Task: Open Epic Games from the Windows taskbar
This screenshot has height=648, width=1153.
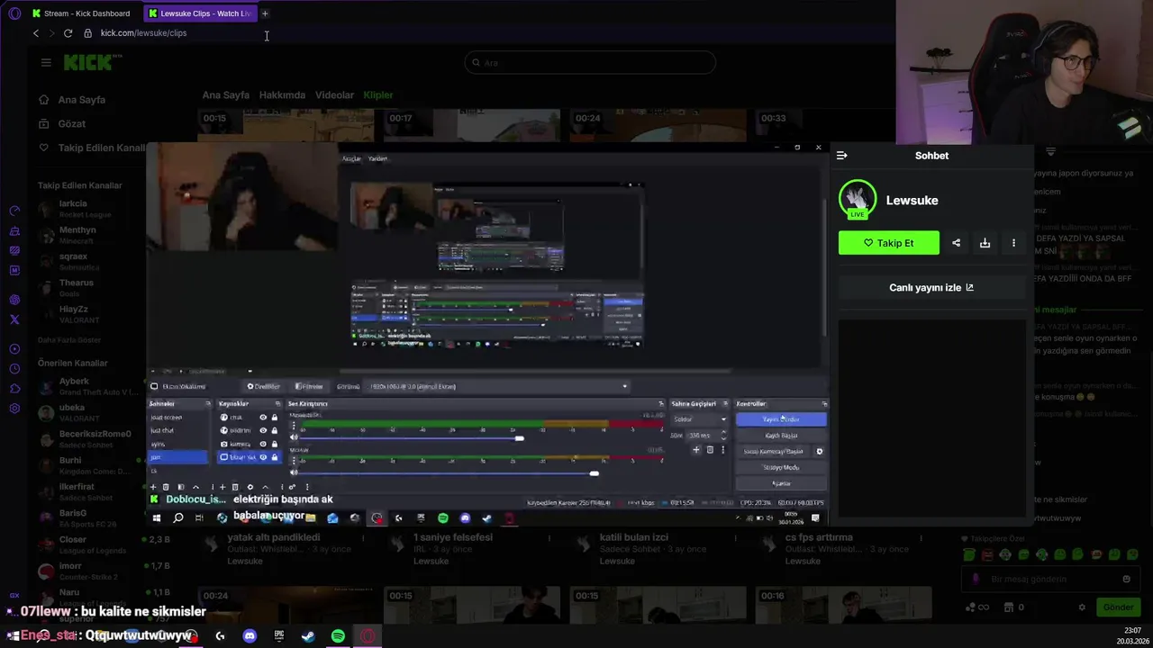Action: [278, 636]
